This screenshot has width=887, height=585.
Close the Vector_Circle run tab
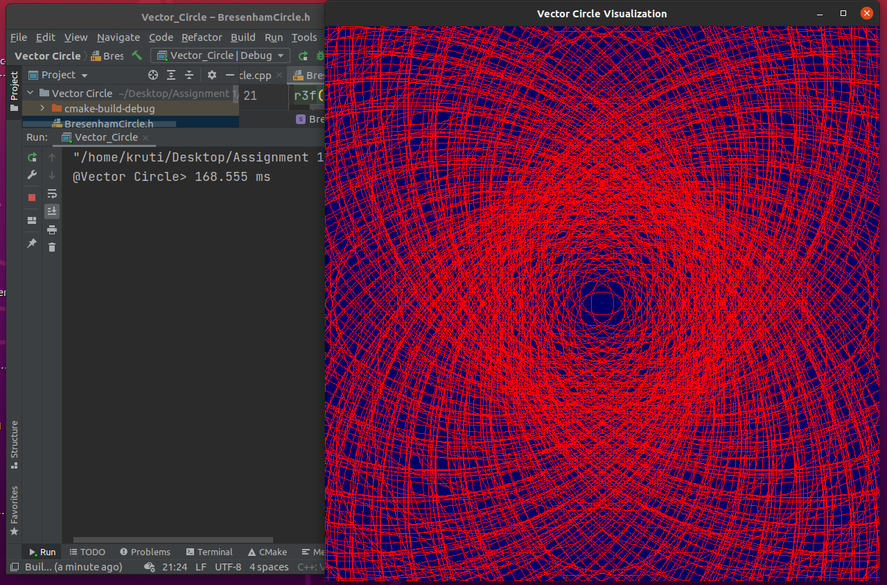point(146,137)
